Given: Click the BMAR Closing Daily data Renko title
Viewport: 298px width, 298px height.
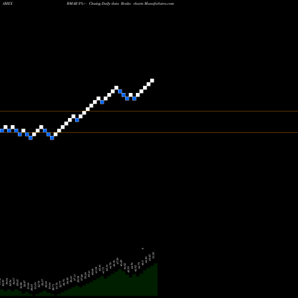Looking at the screenshot, I should (x=120, y=4).
